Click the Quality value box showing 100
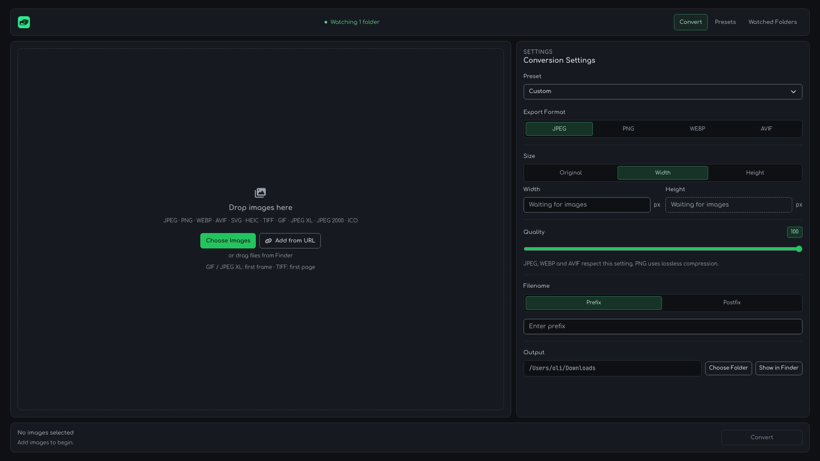The width and height of the screenshot is (820, 461). coord(794,232)
